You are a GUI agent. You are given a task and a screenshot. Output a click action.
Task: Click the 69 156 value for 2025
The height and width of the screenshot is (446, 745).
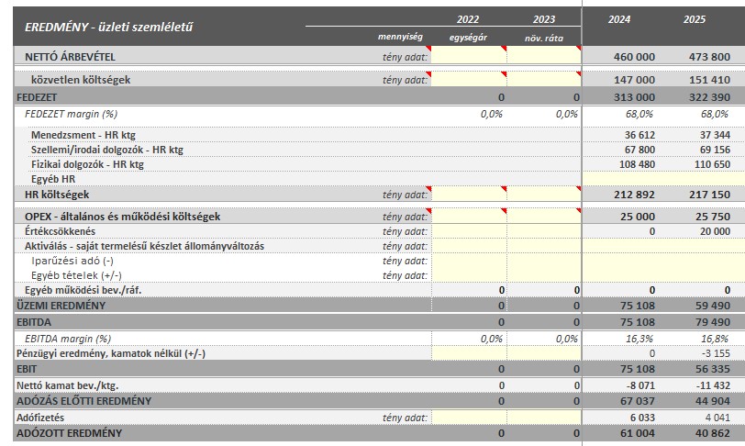tap(715, 150)
